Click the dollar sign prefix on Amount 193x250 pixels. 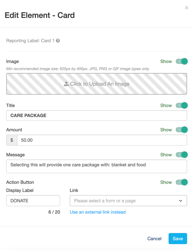[x=12, y=140]
